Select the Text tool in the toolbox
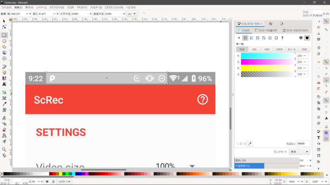The height and width of the screenshot is (185, 330). pyautogui.click(x=4, y=84)
